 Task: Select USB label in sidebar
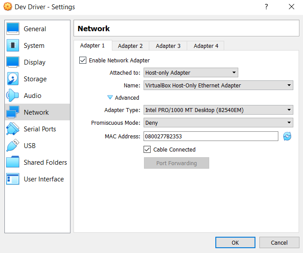[x=30, y=146]
